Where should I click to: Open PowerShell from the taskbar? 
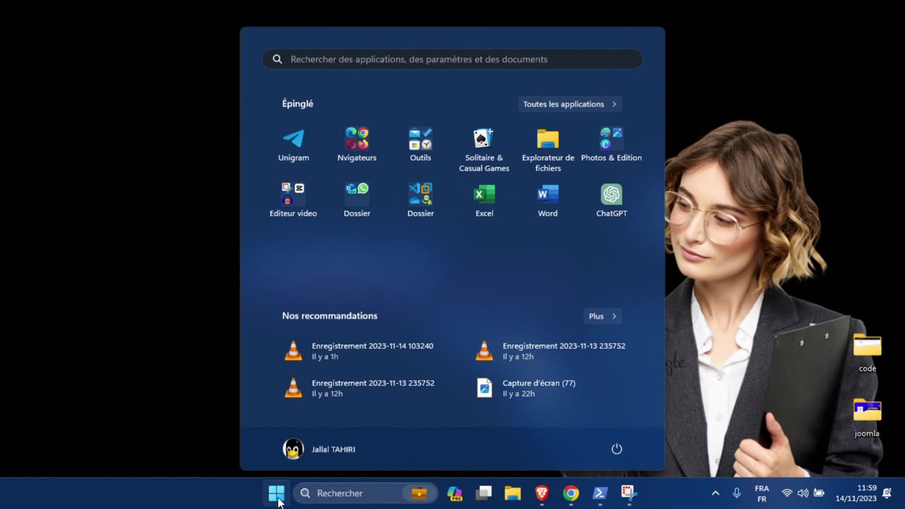[600, 493]
